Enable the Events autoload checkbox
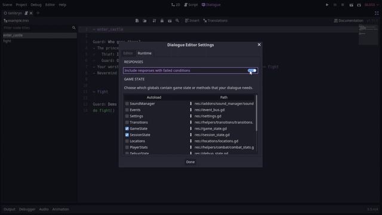The image size is (382, 215). 127,110
